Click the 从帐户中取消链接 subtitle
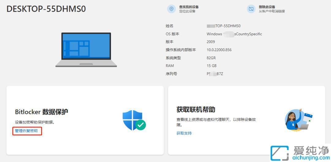This screenshot has height=162, width=331. click(x=272, y=11)
